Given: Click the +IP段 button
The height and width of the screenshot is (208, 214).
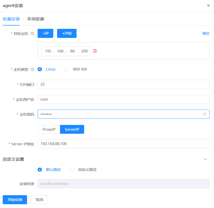Looking at the screenshot, I should point(67,33).
